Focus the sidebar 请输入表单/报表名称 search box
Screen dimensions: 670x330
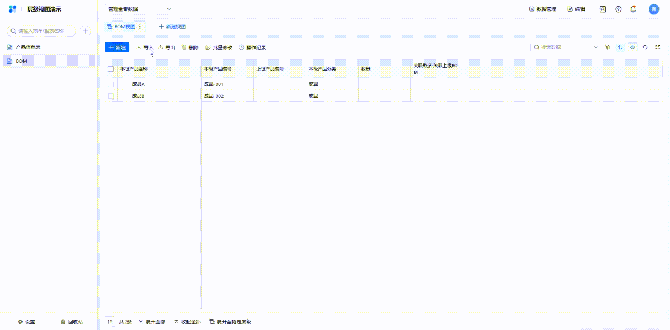[x=41, y=31]
